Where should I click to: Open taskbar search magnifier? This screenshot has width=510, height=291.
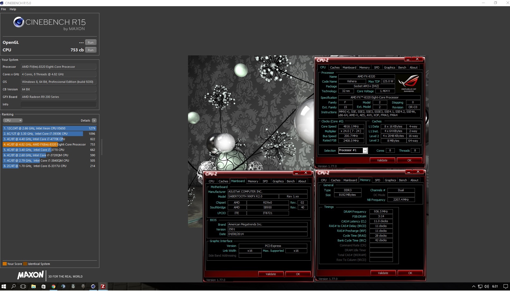tap(13, 286)
